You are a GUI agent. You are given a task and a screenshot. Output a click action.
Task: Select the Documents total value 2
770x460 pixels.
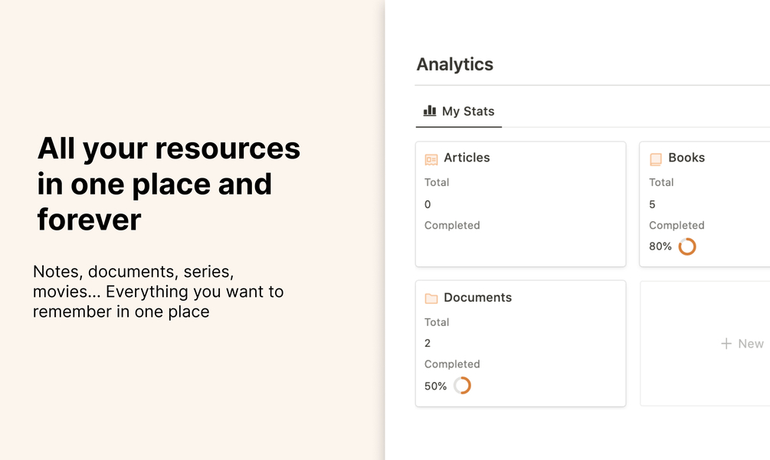(x=428, y=343)
